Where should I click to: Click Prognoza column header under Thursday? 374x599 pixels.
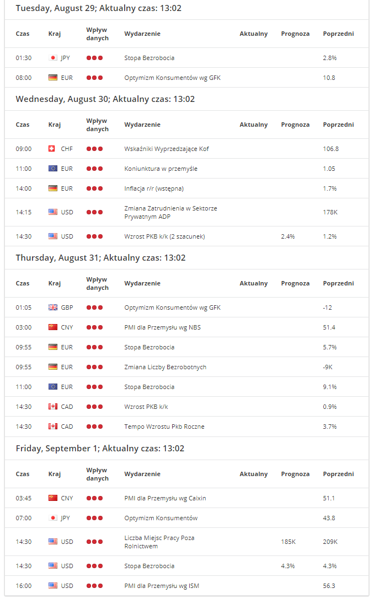(295, 283)
